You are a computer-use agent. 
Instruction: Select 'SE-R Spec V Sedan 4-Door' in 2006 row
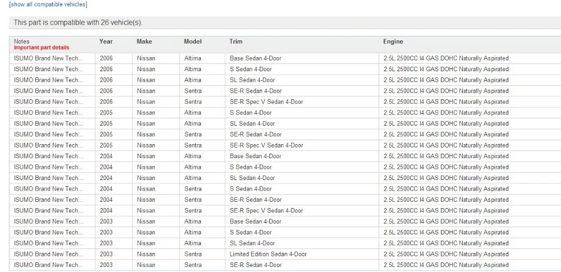[266, 102]
